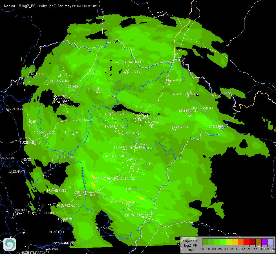The width and height of the screenshot is (276, 254).
Task: Click the DEBRECEN city label
Action: coord(142,164)
